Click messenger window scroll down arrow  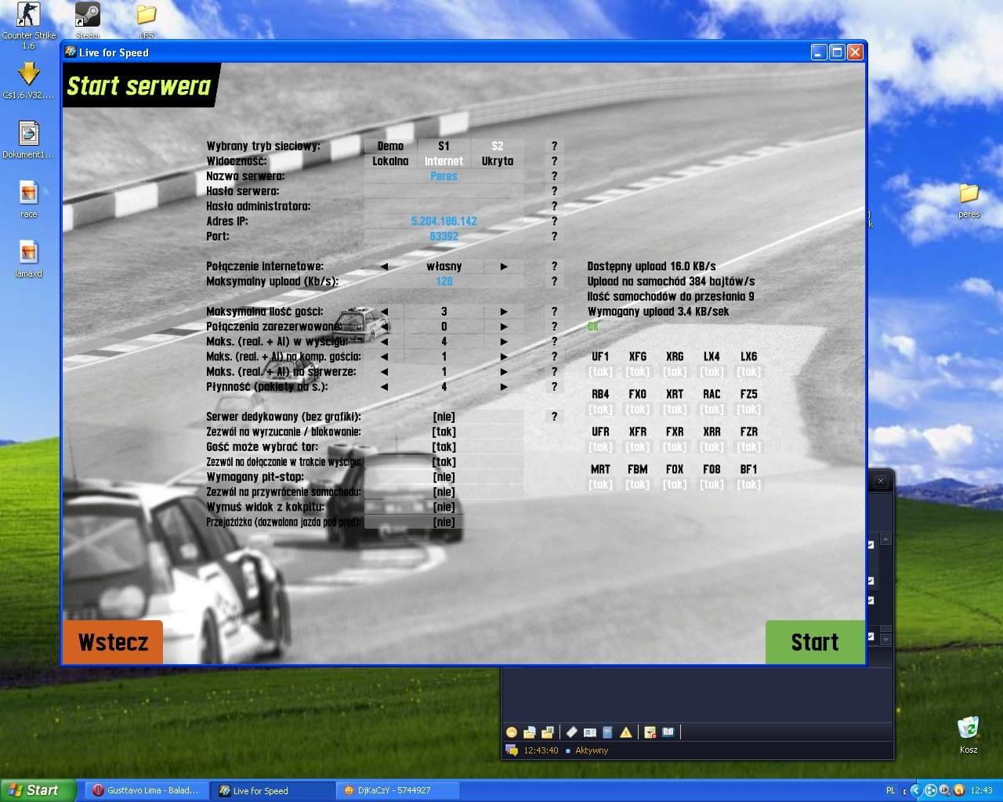[885, 640]
